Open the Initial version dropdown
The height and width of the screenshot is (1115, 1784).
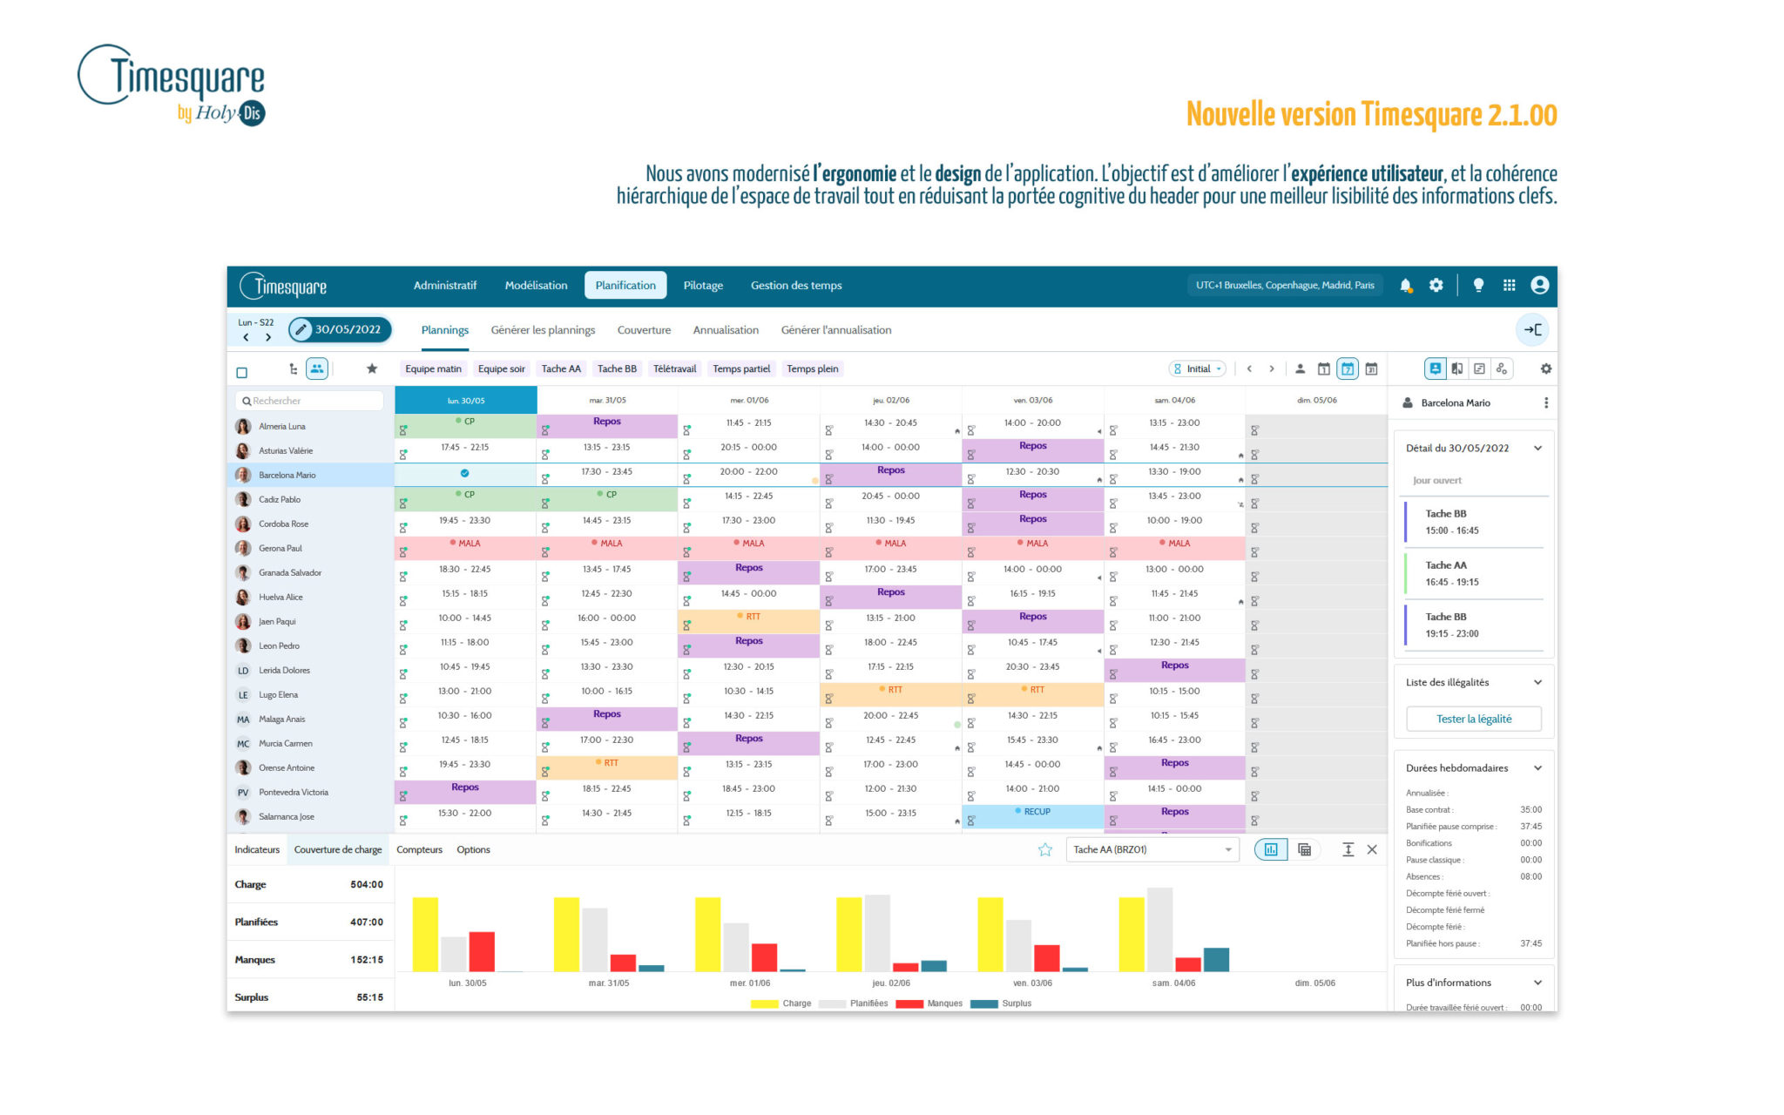click(1198, 368)
